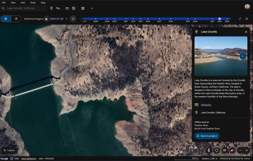Switch to the timelapse mode toggle
This screenshot has height=161, width=253.
click(16, 19)
